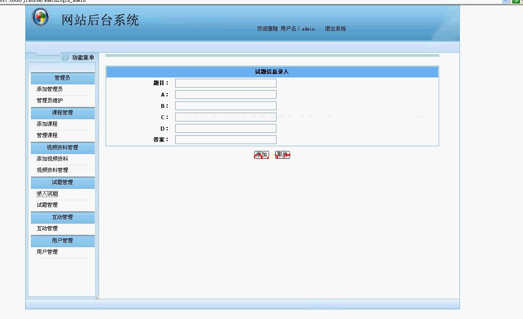The width and height of the screenshot is (523, 319).
Task: Focus the option A input field
Action: tap(226, 94)
